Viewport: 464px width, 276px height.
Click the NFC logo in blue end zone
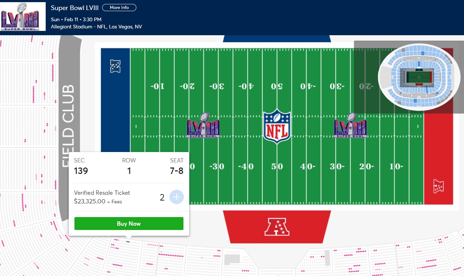[115, 66]
